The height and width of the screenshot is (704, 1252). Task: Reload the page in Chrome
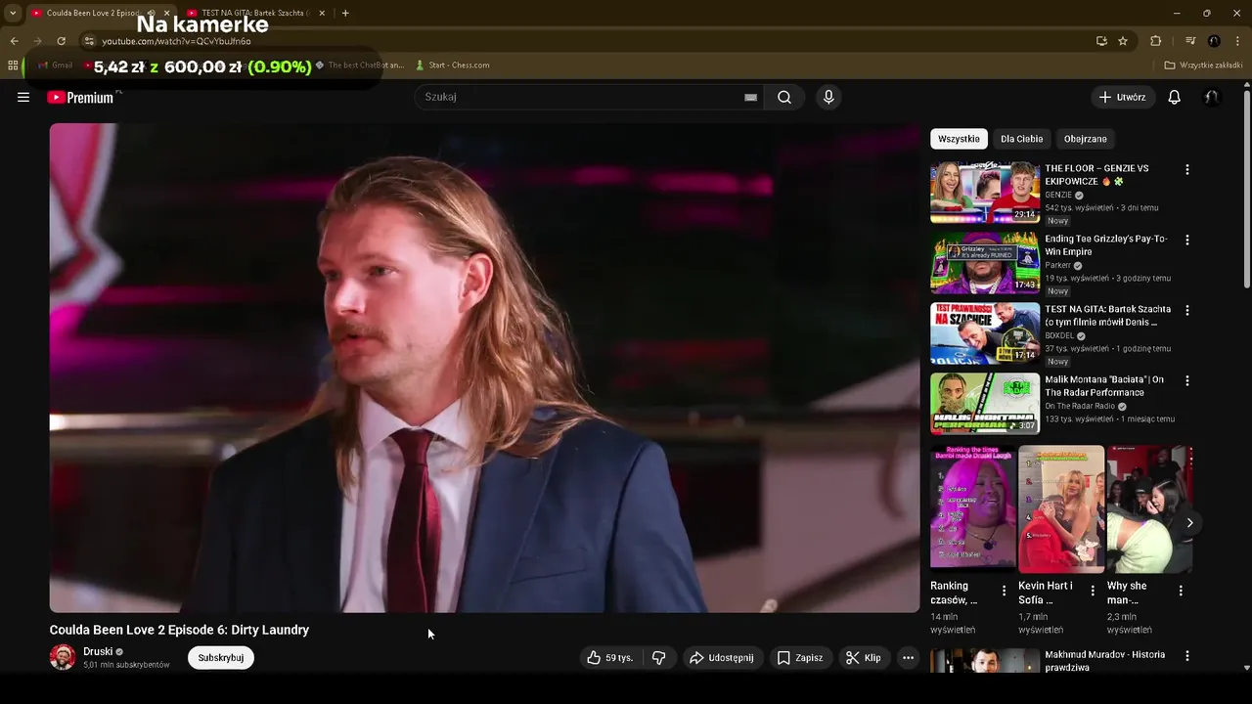tap(61, 41)
